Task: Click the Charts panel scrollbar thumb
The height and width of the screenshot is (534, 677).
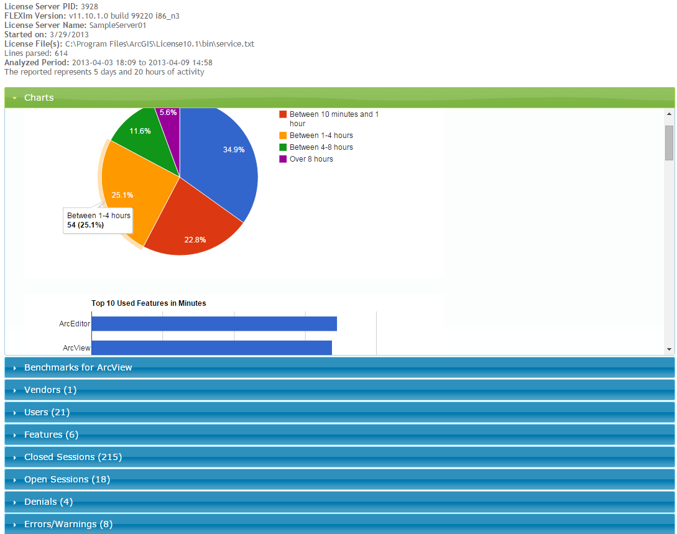Action: [x=669, y=142]
